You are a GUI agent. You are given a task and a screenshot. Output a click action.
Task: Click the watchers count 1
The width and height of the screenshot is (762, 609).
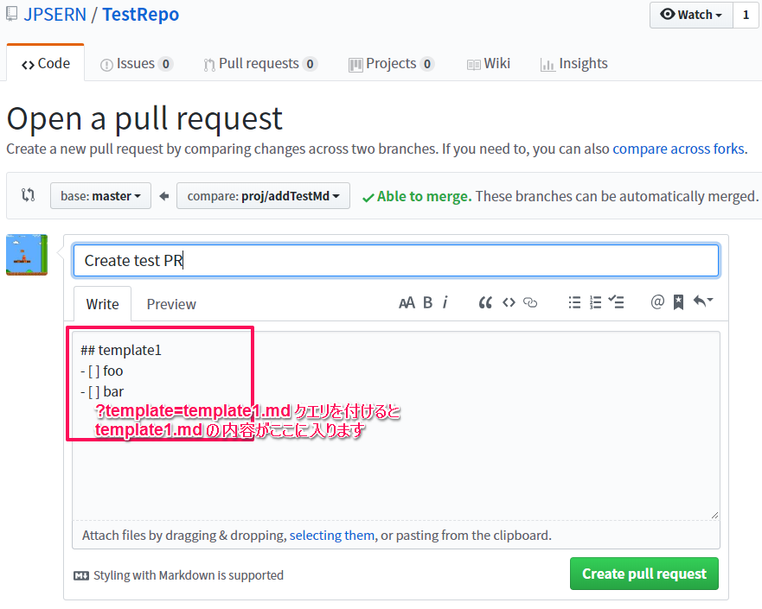click(x=746, y=15)
